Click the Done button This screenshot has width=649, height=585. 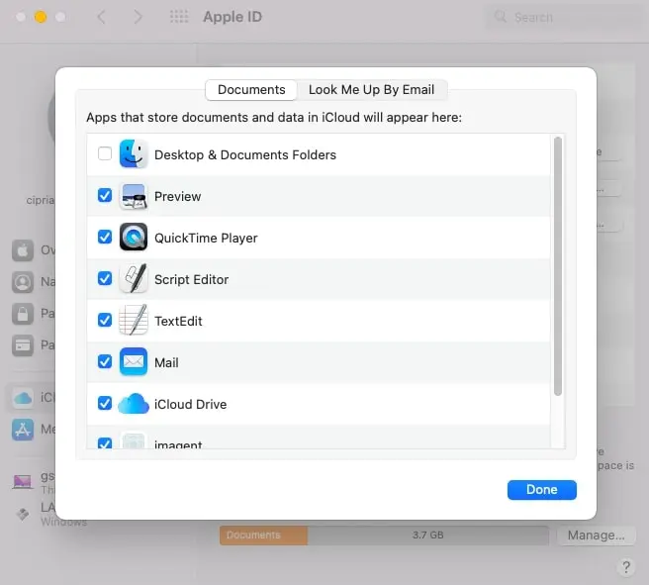[x=542, y=490]
